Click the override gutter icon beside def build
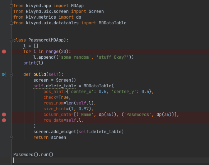Screen dimensions: 209x165 4,74
